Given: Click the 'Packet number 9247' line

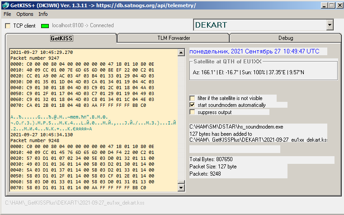Looking at the screenshot, I should click(x=35, y=58).
